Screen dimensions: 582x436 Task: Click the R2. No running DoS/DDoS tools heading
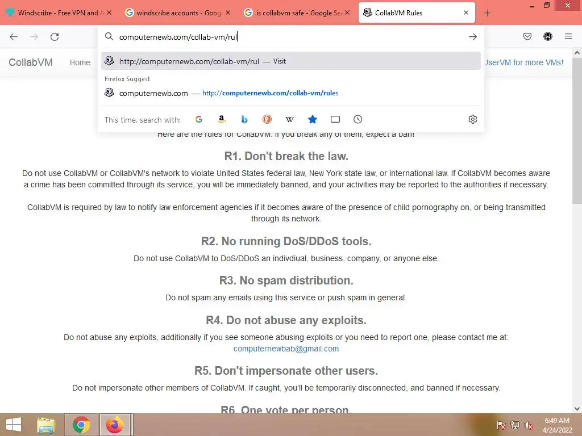(x=286, y=241)
